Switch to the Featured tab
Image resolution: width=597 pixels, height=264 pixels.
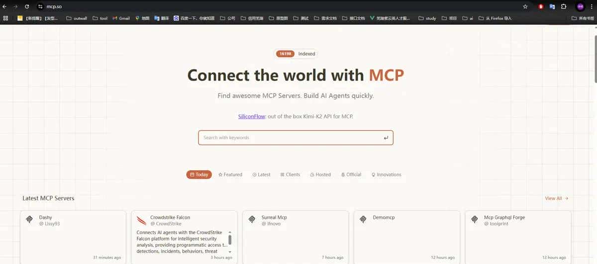click(x=230, y=175)
